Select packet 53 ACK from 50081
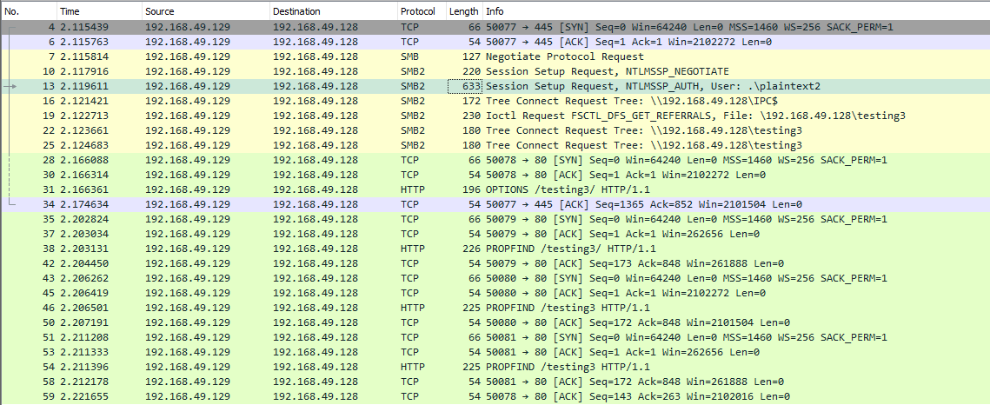The height and width of the screenshot is (405, 990). pyautogui.click(x=495, y=352)
